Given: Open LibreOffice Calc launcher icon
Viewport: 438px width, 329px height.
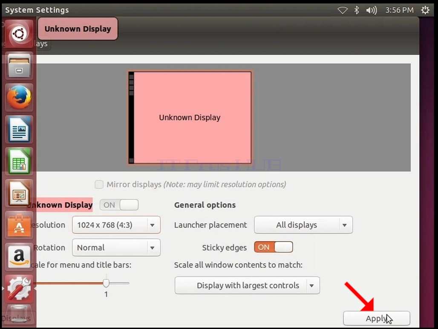Looking at the screenshot, I should (19, 161).
